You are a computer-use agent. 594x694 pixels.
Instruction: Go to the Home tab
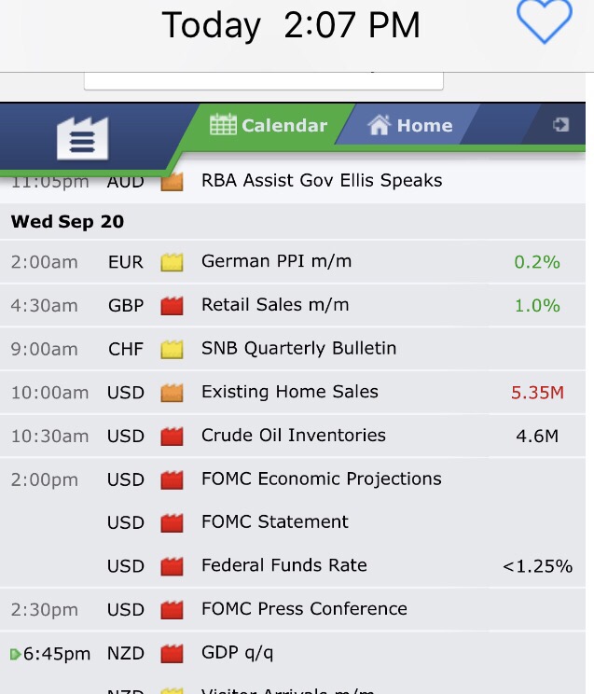point(410,125)
